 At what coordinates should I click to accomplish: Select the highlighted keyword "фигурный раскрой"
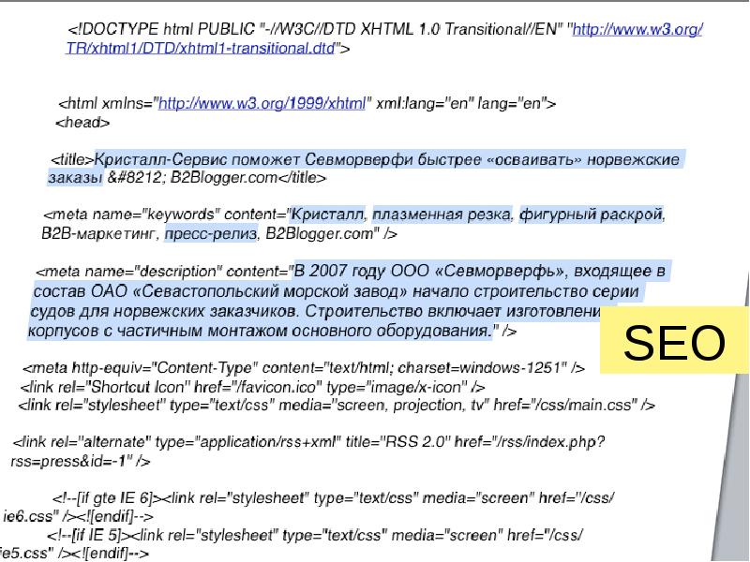point(592,216)
